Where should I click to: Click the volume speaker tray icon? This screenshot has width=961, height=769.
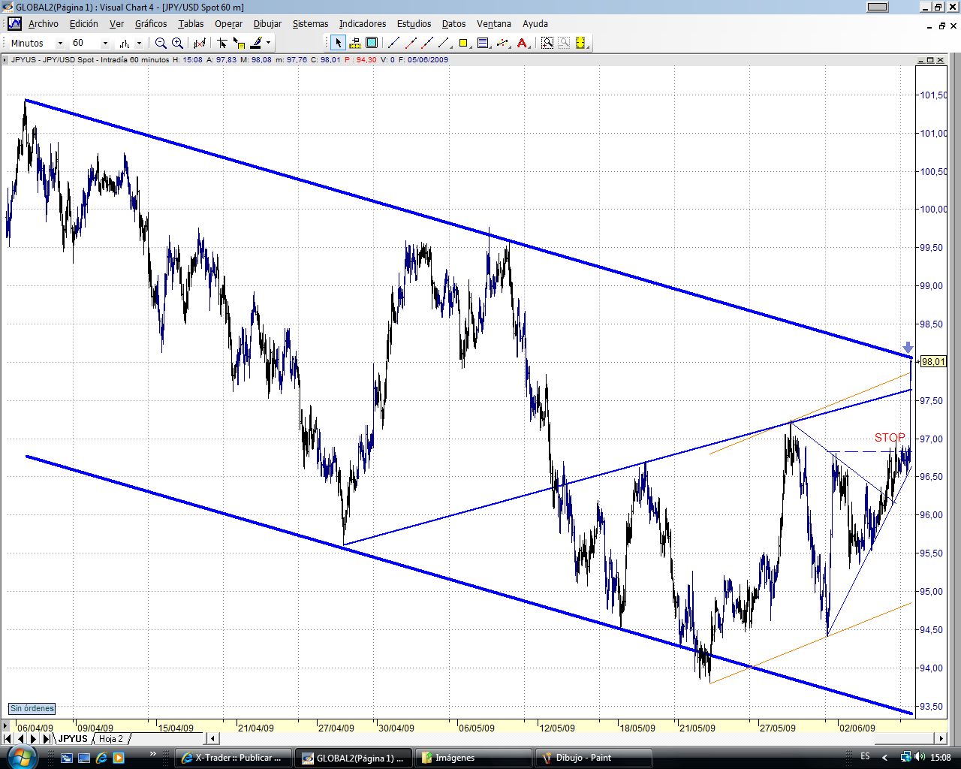920,757
